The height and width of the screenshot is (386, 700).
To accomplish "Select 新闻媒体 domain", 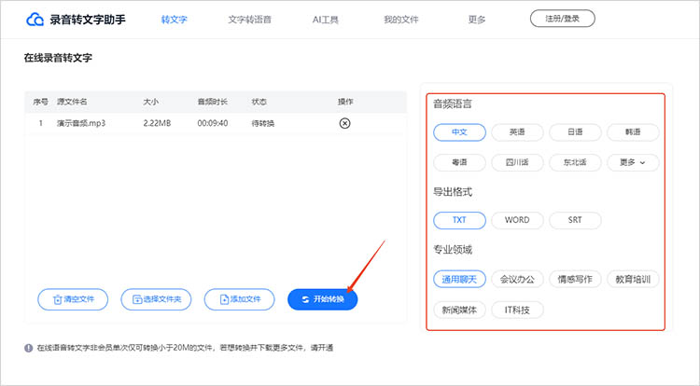I will click(x=459, y=310).
